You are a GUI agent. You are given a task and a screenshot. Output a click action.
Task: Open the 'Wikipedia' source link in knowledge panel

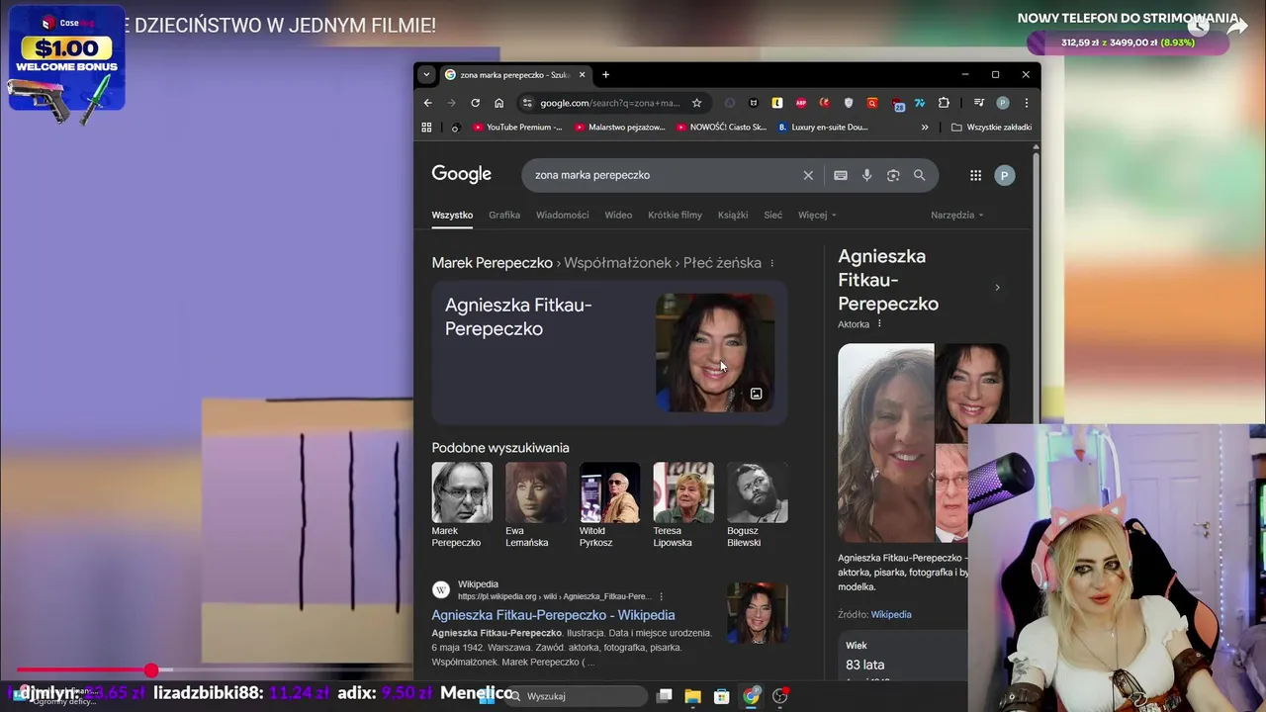(x=891, y=614)
